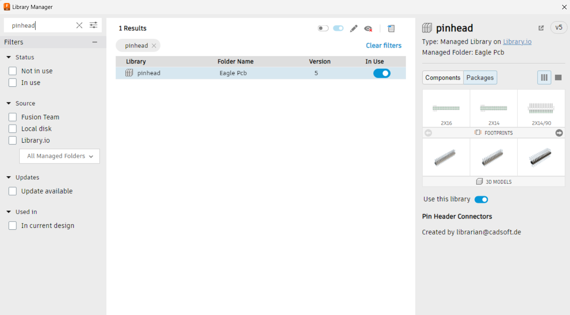Collapse the Filters panel with minus
Viewport: 570px width, 315px height.
pyautogui.click(x=95, y=42)
